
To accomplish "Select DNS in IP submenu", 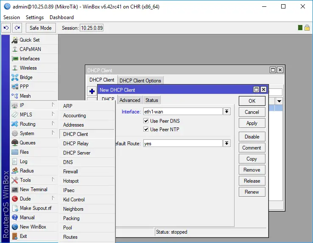I will pyautogui.click(x=87, y=162).
